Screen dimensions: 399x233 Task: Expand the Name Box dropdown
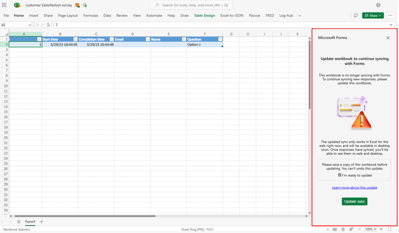30,25
